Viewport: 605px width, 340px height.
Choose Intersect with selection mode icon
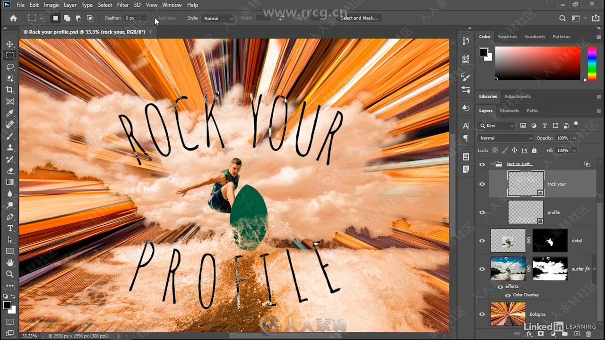point(90,18)
